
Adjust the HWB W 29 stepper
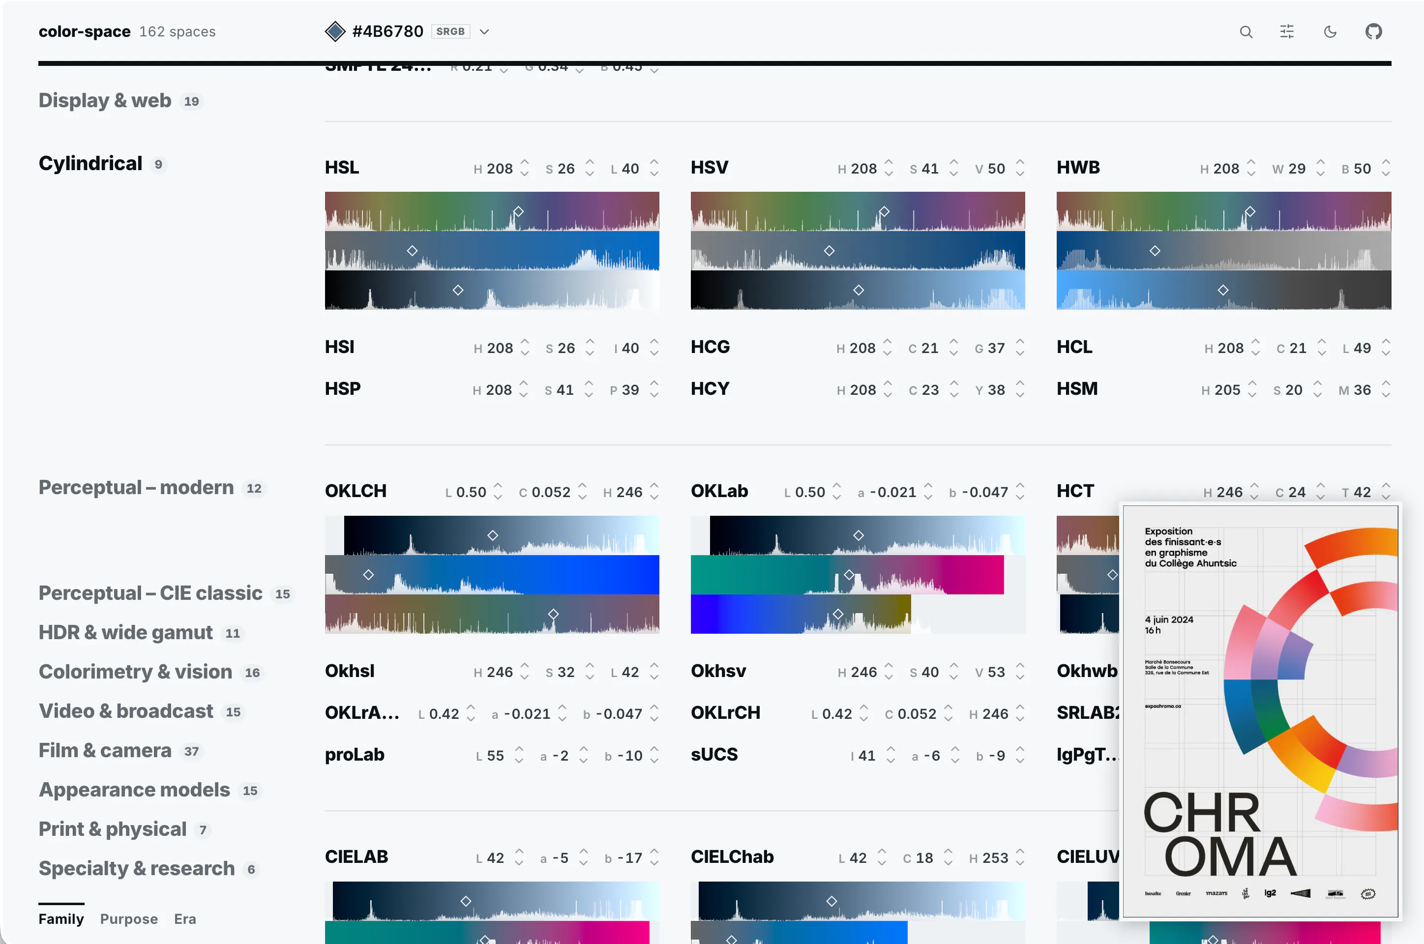coord(1320,169)
